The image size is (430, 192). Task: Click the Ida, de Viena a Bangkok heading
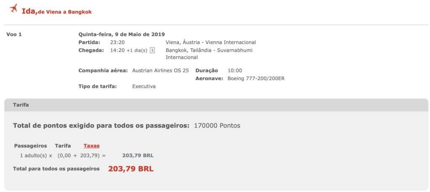pyautogui.click(x=57, y=12)
